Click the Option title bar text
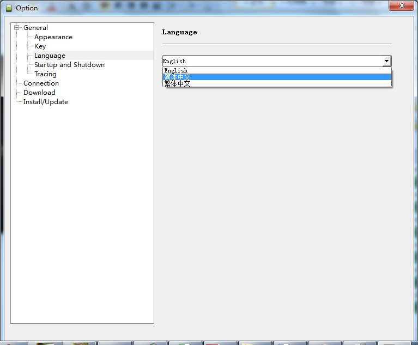Viewport: 418px width, 345px height. coord(27,8)
